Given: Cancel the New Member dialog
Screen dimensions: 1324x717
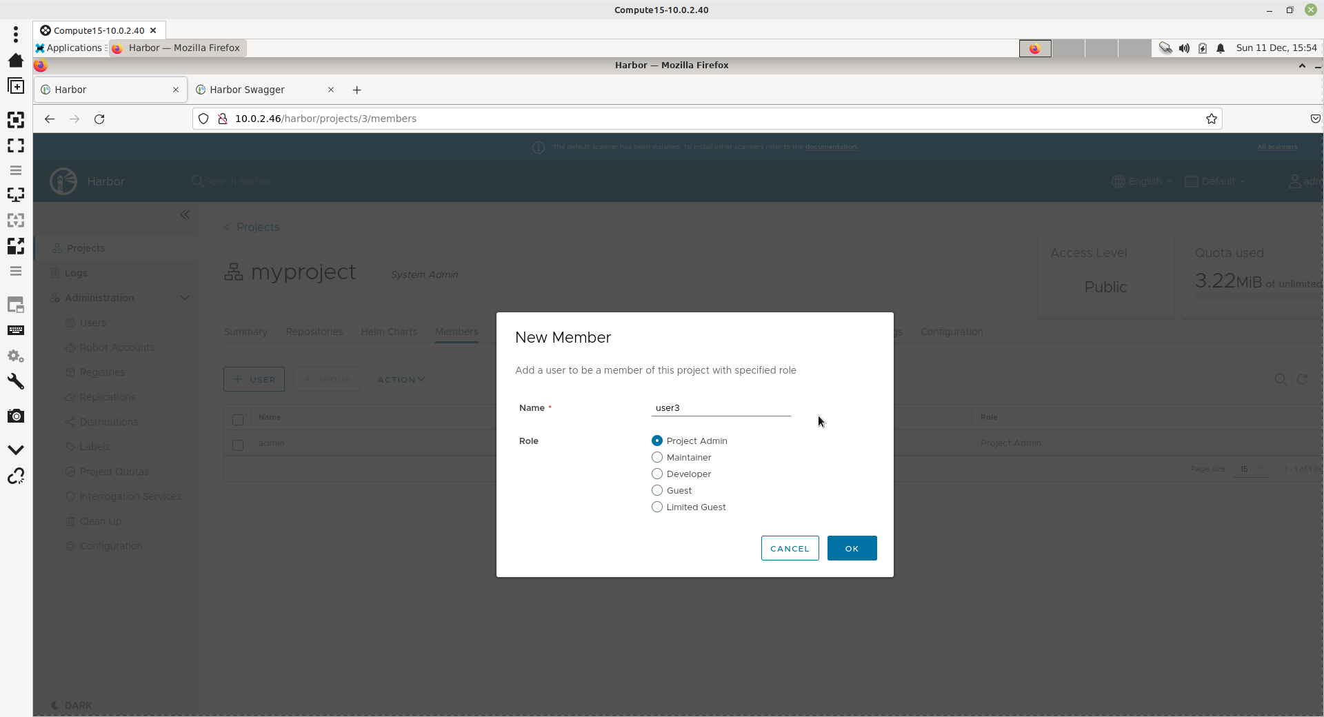Looking at the screenshot, I should coord(790,548).
